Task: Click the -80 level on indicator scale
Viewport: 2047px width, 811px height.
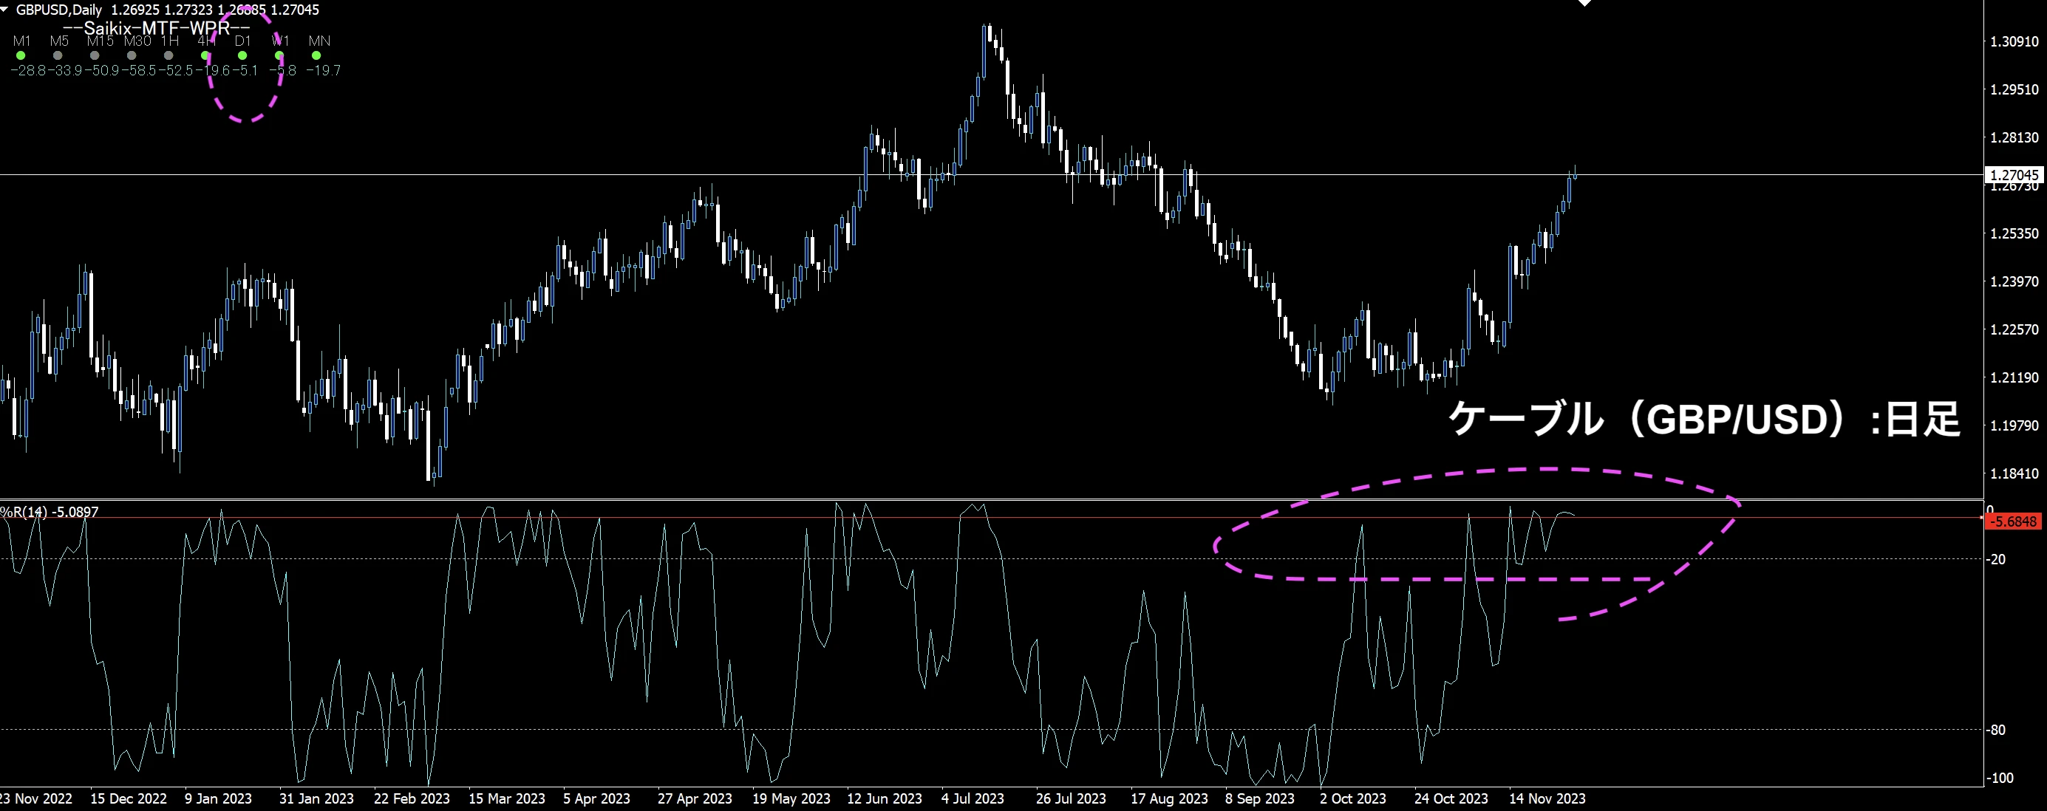Action: 1996,730
